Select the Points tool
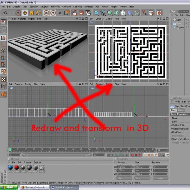 3,51
